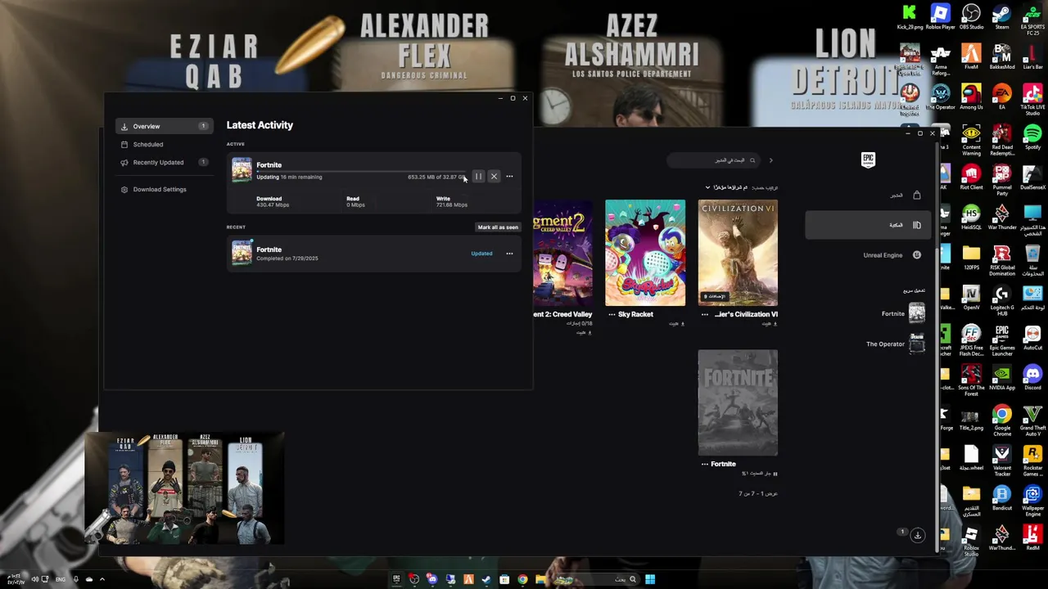1048x589 pixels.
Task: Open OBS Studio desktop shortcut
Action: (x=971, y=17)
